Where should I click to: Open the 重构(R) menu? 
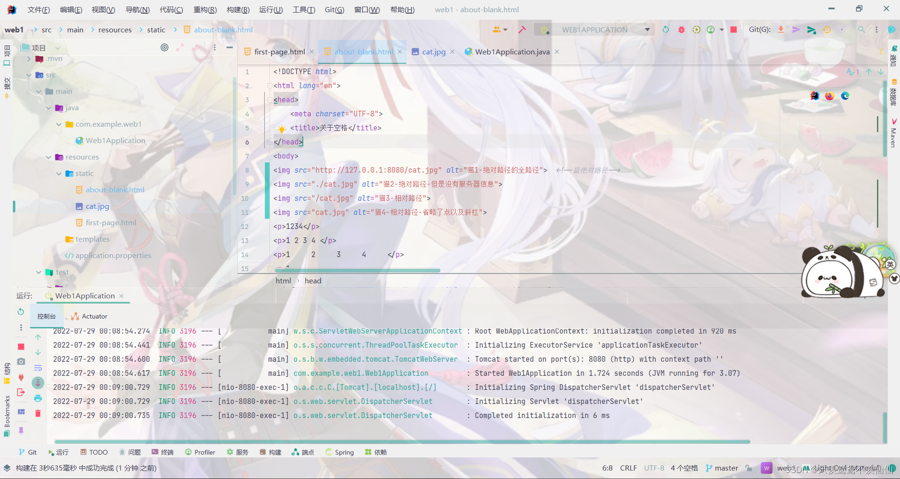pos(205,9)
